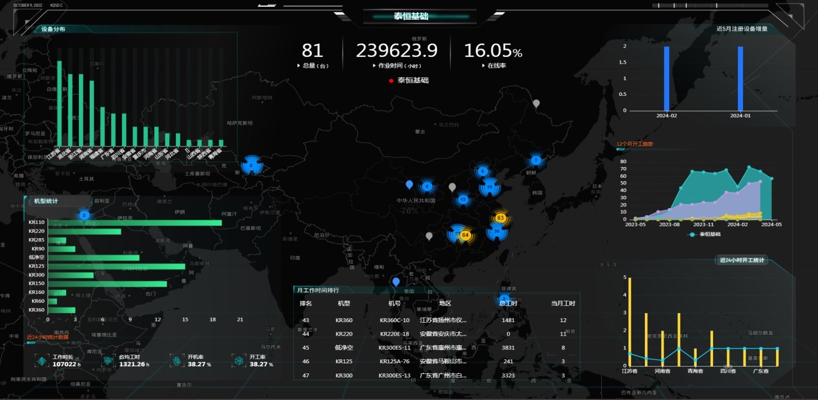818x400 pixels.
Task: Click the blue pin left of cluster 4
Action: click(x=410, y=184)
